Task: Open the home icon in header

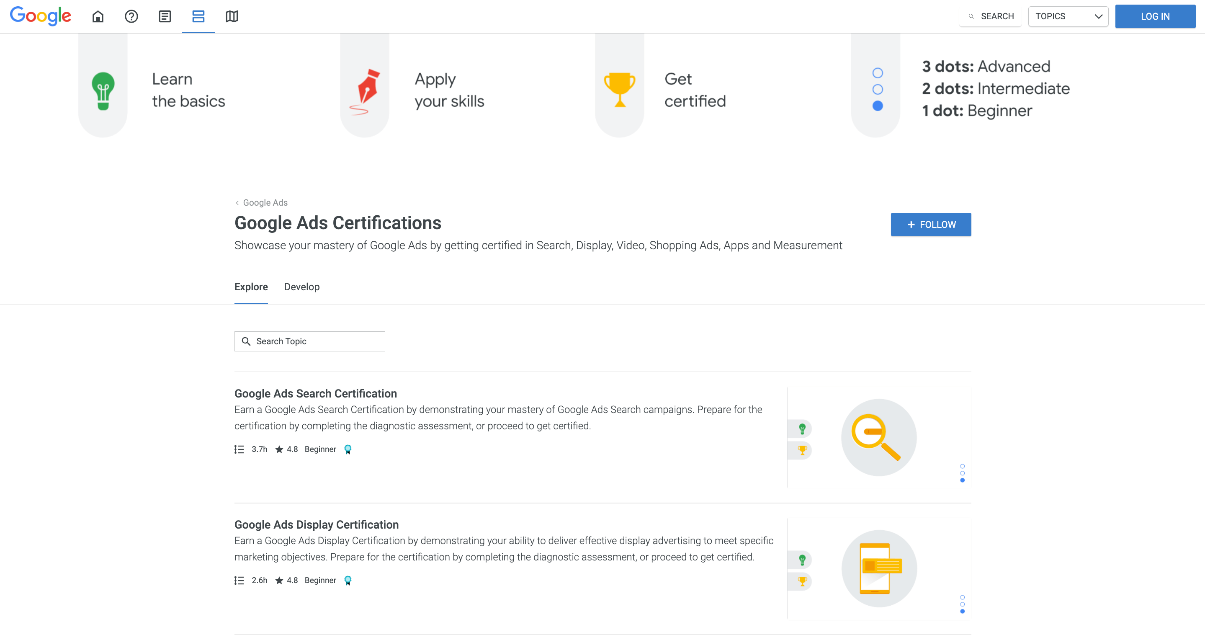Action: pyautogui.click(x=98, y=16)
